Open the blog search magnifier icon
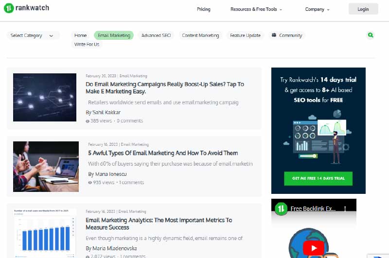 click(x=371, y=35)
